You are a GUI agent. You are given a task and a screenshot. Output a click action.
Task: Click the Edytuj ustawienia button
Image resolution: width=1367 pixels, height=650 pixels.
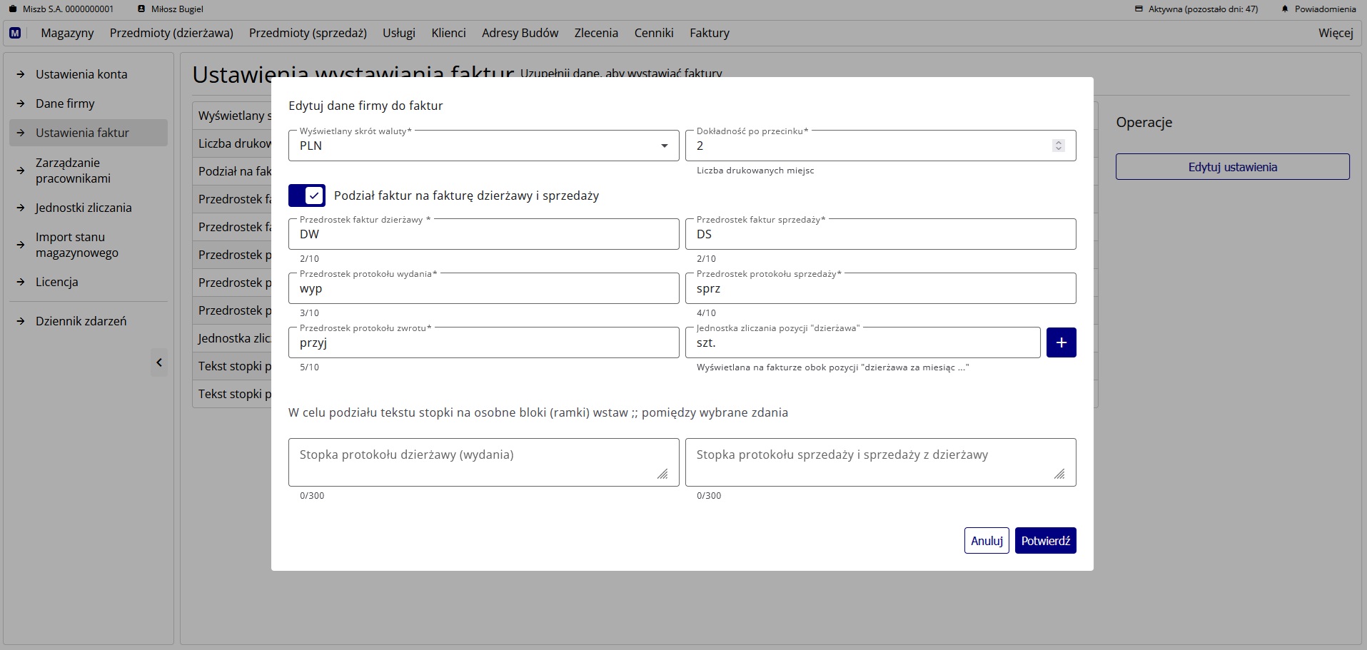click(x=1232, y=167)
